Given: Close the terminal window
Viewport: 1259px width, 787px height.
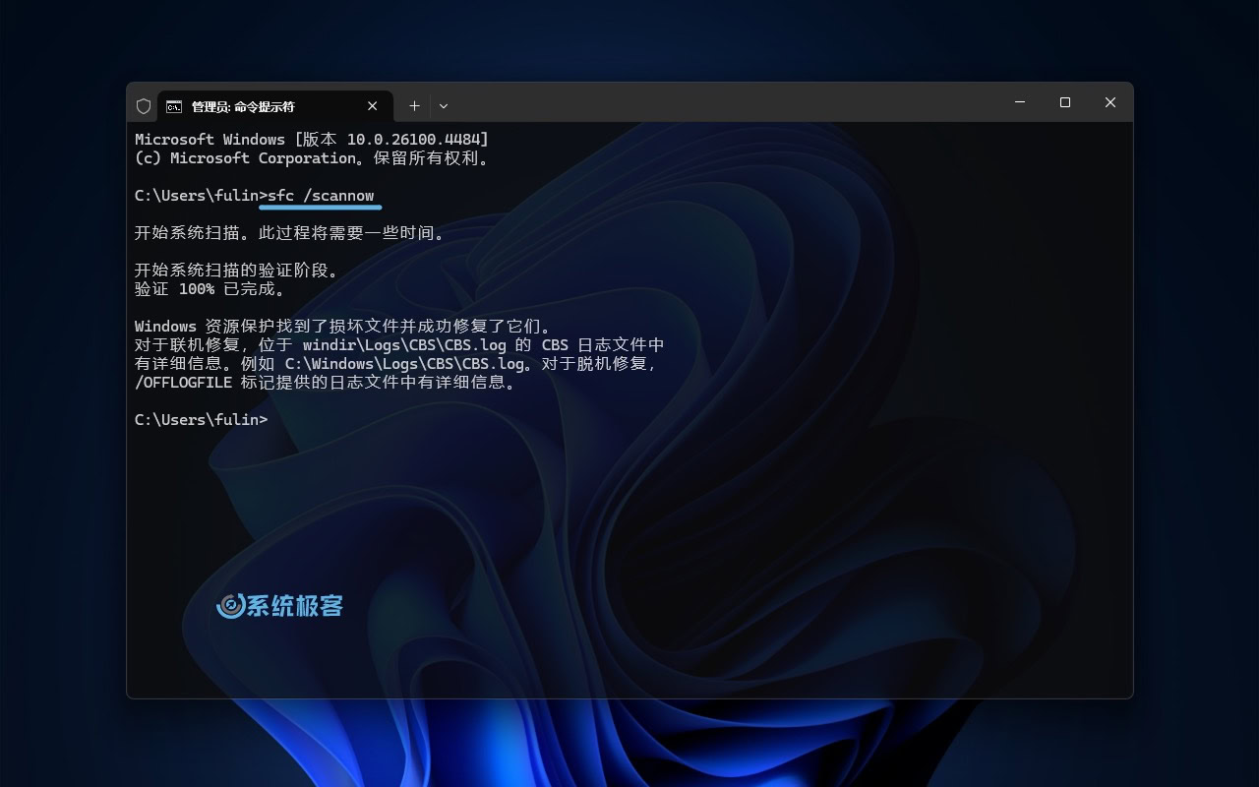Looking at the screenshot, I should pos(1110,102).
